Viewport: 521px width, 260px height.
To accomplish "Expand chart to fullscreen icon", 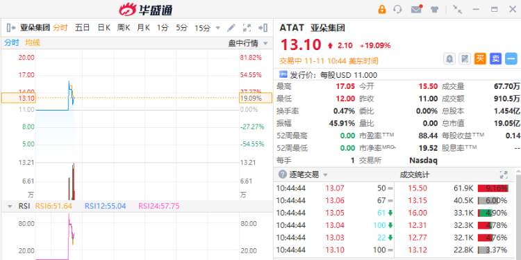I will coord(247,28).
